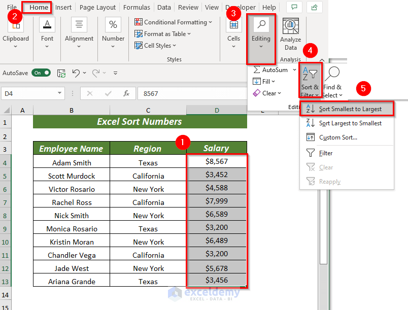Expand the Clear dropdown arrow
The image size is (408, 310).
pos(279,93)
